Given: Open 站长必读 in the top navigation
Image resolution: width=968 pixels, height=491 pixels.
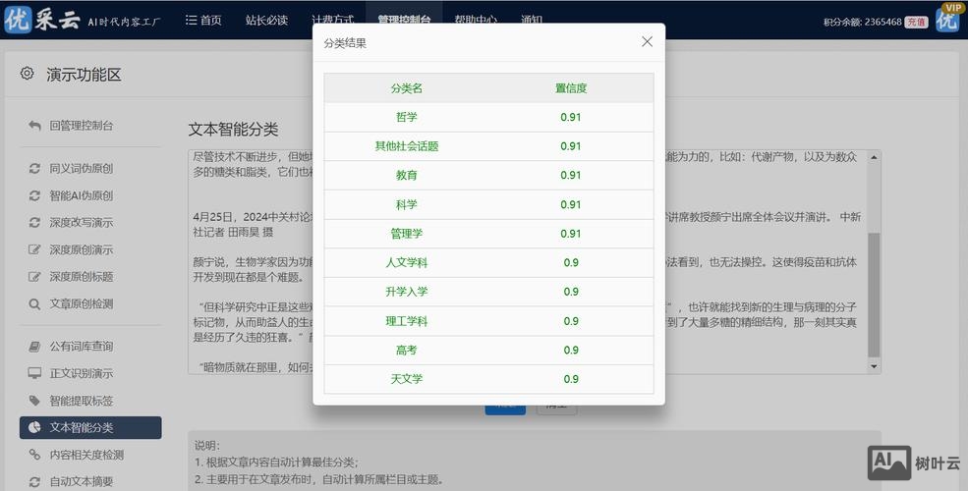Looking at the screenshot, I should click(266, 20).
